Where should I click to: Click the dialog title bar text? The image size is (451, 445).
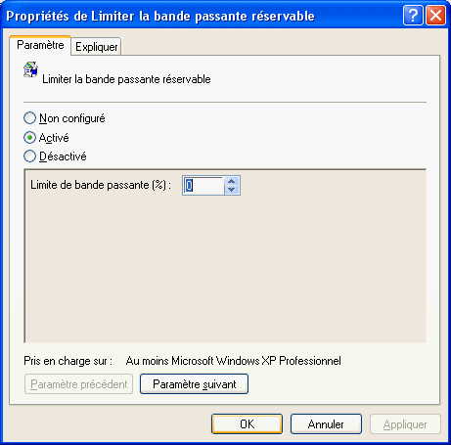coord(160,16)
